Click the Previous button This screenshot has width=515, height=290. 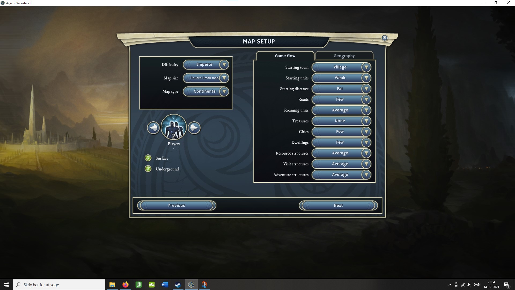[x=176, y=205]
